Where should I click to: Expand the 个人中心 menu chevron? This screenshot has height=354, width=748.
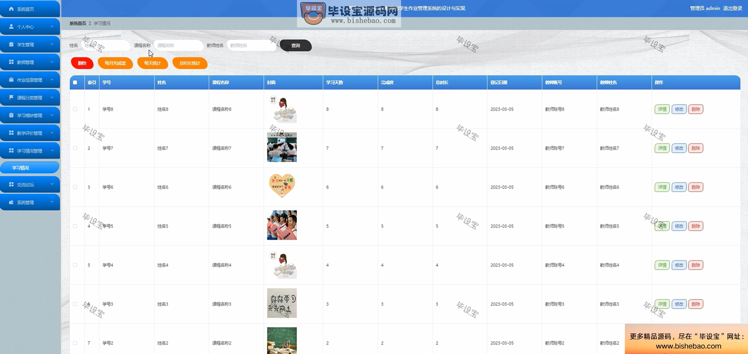[x=52, y=27]
